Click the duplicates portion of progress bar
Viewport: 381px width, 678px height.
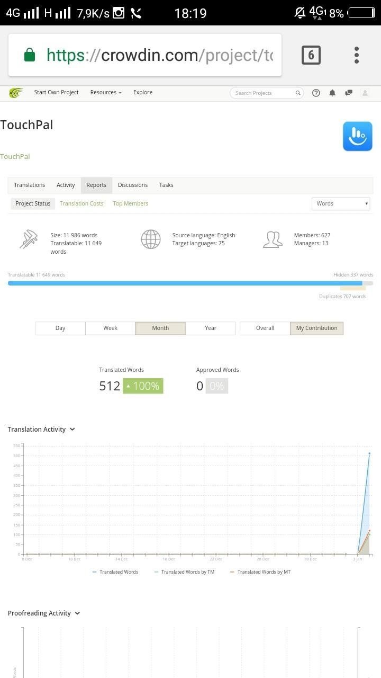tap(353, 288)
